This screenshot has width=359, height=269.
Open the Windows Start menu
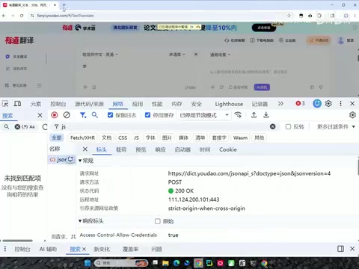[88, 263]
